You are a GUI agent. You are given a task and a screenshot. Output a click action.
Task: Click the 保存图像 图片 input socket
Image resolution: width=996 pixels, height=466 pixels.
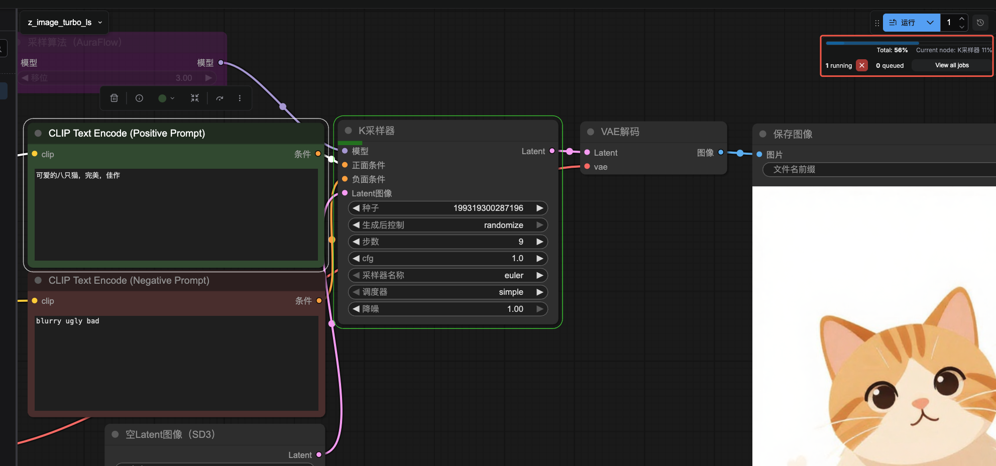759,154
